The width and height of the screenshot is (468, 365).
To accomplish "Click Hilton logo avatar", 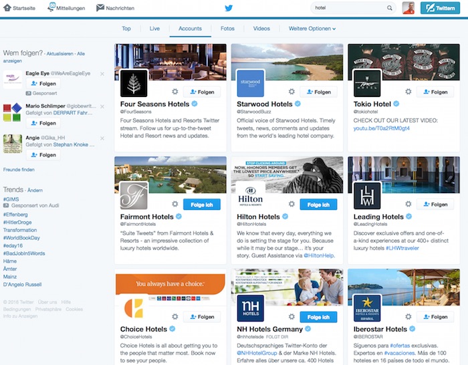I will pos(251,196).
